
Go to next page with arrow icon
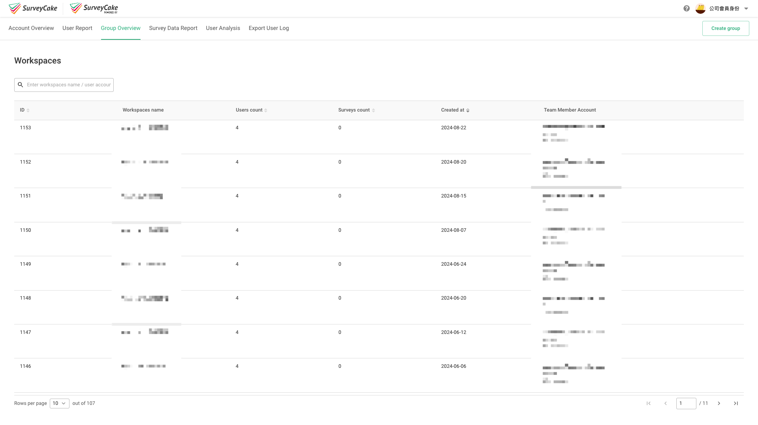[x=719, y=403]
